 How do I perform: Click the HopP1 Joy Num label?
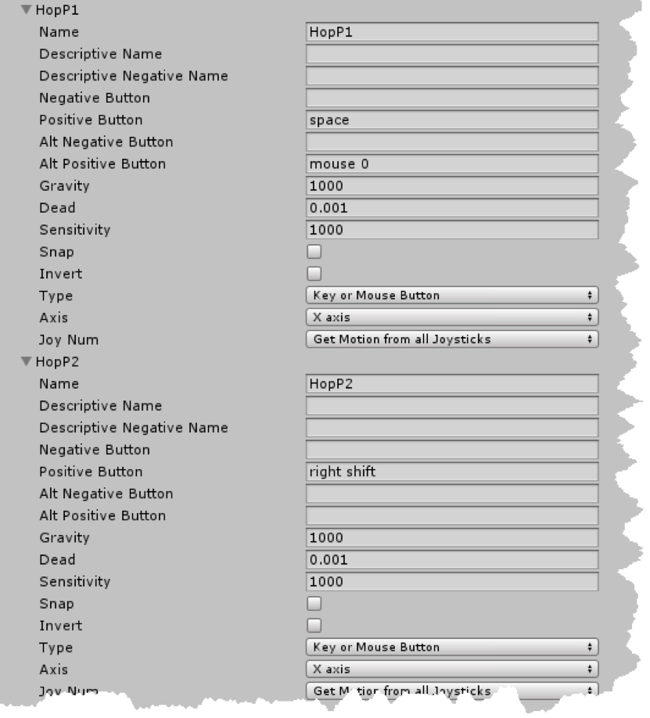tap(69, 339)
